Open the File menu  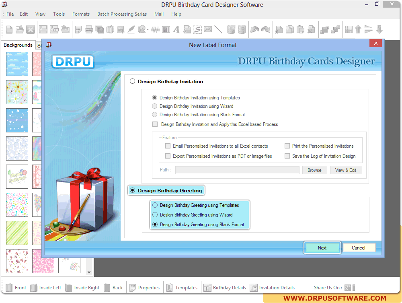pyautogui.click(x=10, y=14)
